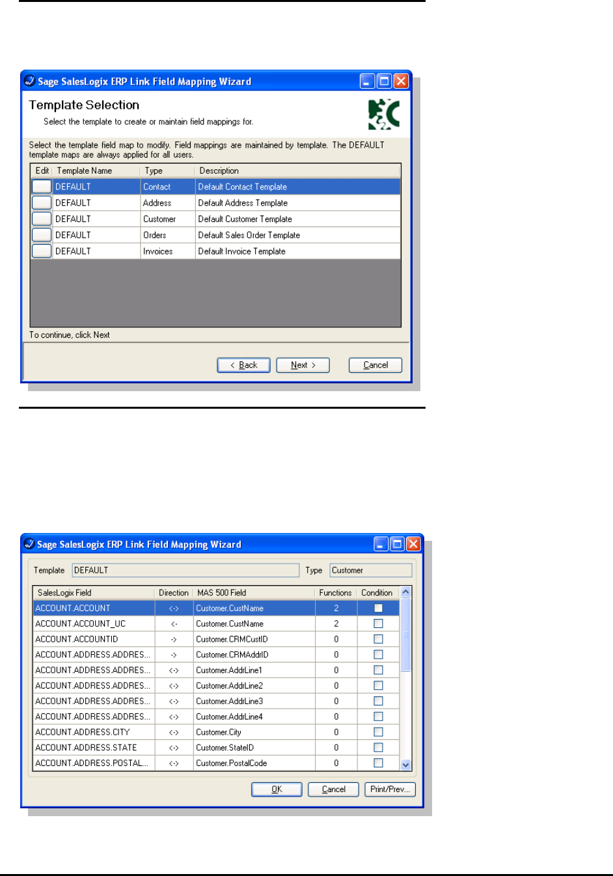Select the Default Invoice Template row
Viewport: 613px width, 876px height.
coord(216,251)
